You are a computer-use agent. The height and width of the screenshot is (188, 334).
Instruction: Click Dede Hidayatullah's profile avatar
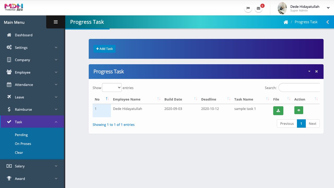282,8
